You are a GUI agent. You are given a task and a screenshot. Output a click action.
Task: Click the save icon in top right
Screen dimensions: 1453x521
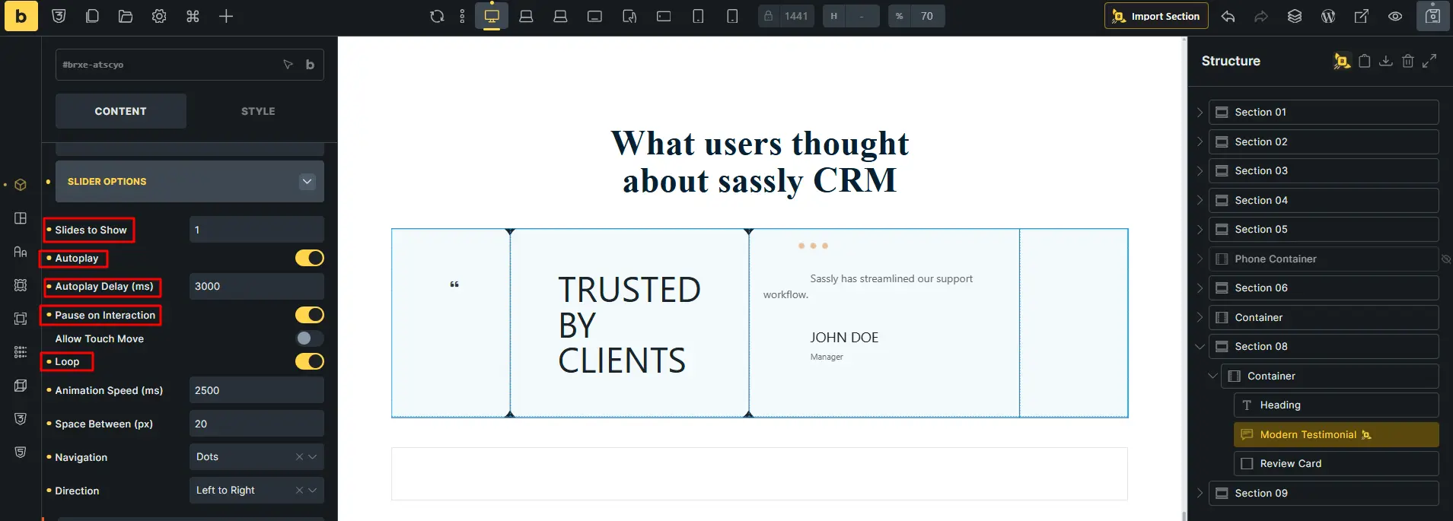pos(1432,16)
